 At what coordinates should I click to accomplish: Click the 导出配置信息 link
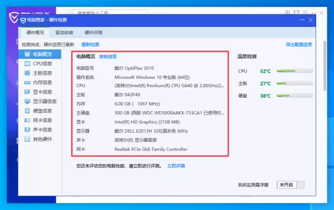coord(299,44)
